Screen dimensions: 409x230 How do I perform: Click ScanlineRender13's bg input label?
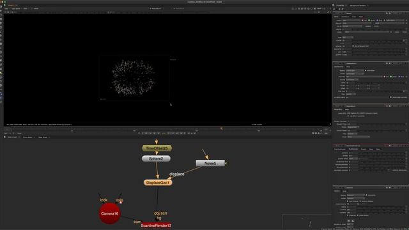tap(159, 218)
